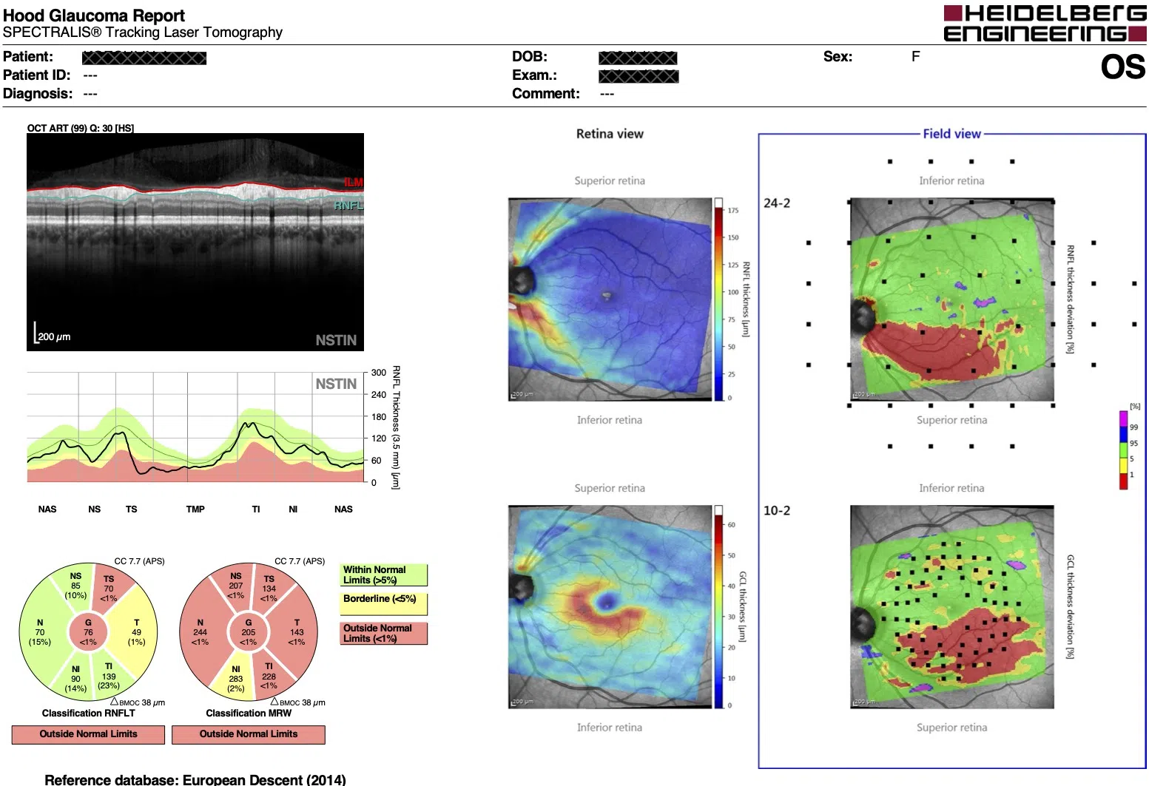Open the OCT B-scan image

tap(195, 242)
